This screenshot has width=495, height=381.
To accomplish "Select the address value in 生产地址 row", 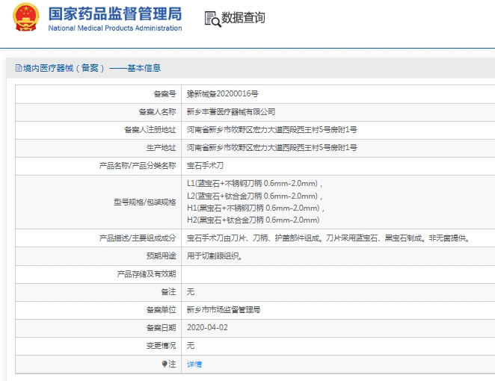I will tap(272, 148).
